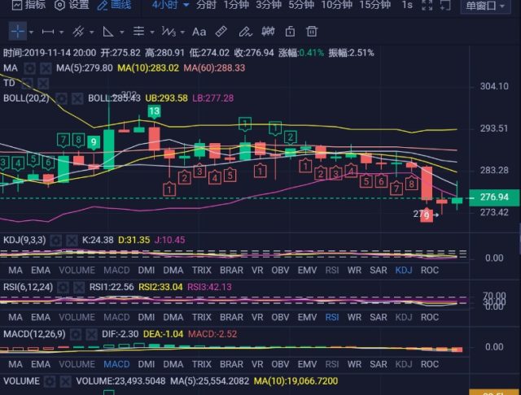
Task: Select the 1s timeframe
Action: (407, 5)
